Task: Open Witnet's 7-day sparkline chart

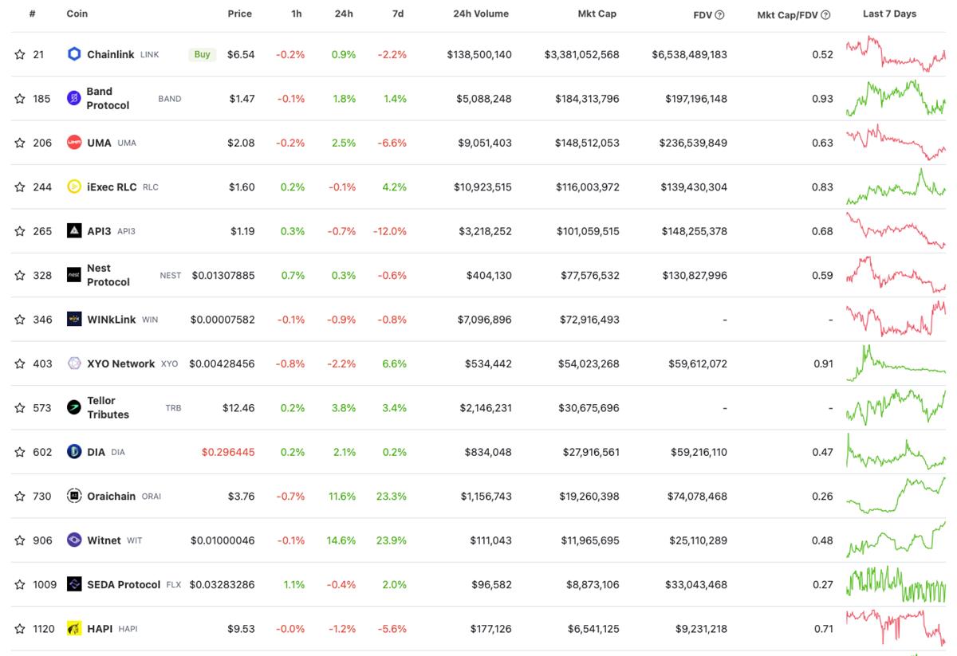Action: pos(895,540)
